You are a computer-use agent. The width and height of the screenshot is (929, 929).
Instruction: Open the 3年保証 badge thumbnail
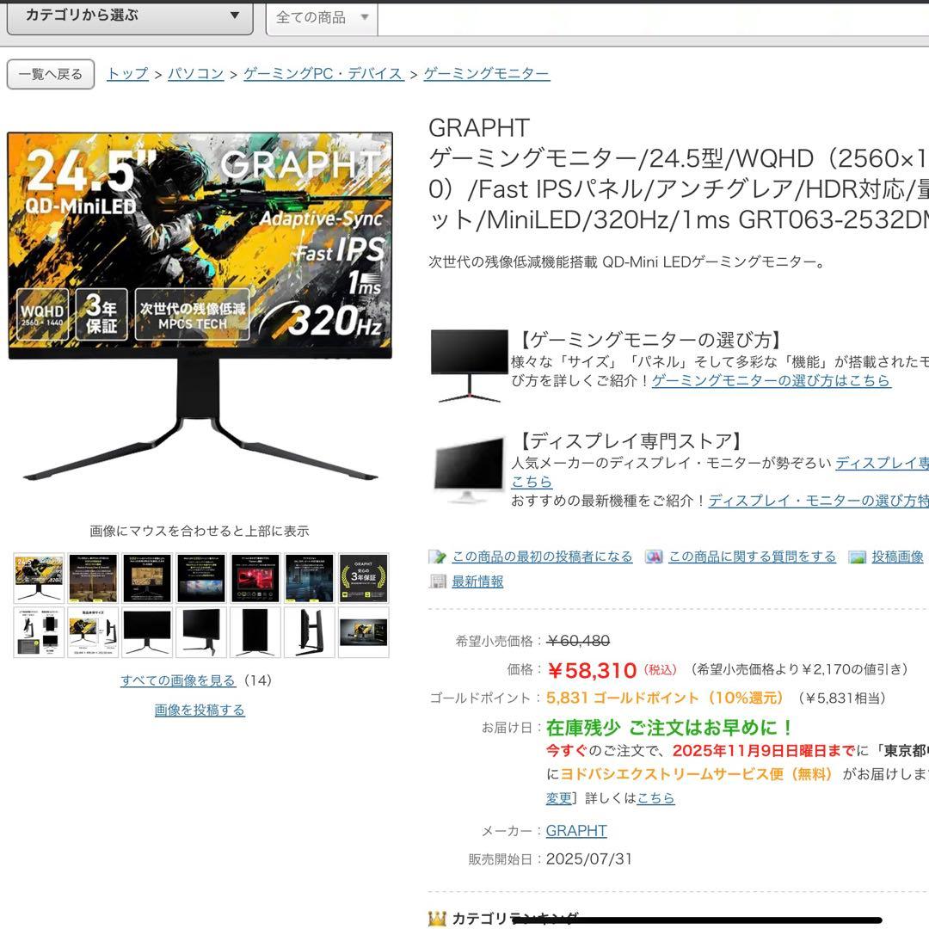363,576
